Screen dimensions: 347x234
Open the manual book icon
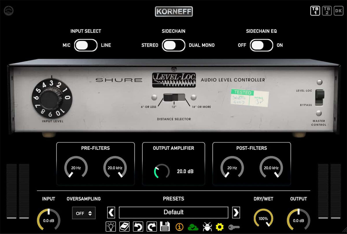pyautogui.click(x=124, y=227)
